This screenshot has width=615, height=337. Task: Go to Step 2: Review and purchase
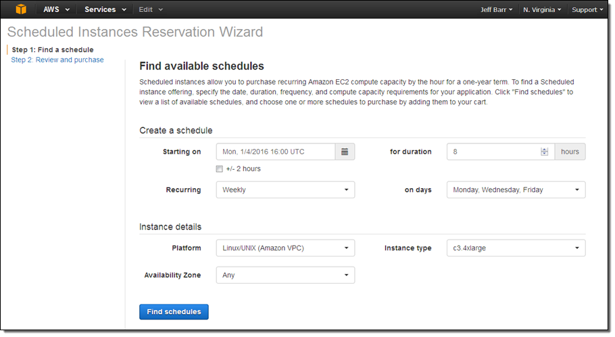(57, 60)
